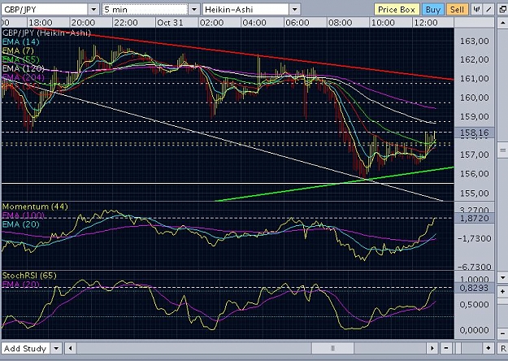Select the StochRSI (65) study label
This screenshot has width=508, height=361.
click(29, 276)
